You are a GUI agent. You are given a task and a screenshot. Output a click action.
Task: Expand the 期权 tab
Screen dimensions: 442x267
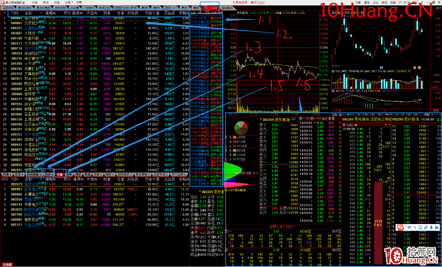coord(110,175)
